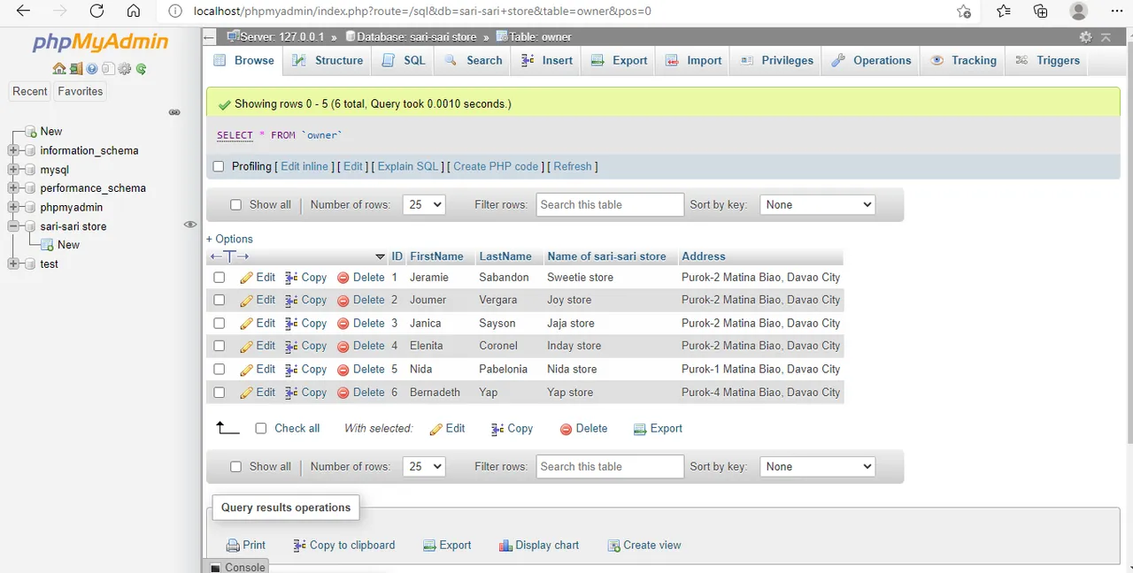
Task: Click pencil Edit icon for Elenita row
Action: (x=247, y=347)
